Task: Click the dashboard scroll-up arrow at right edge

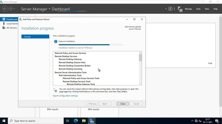Action: (x=221, y=15)
